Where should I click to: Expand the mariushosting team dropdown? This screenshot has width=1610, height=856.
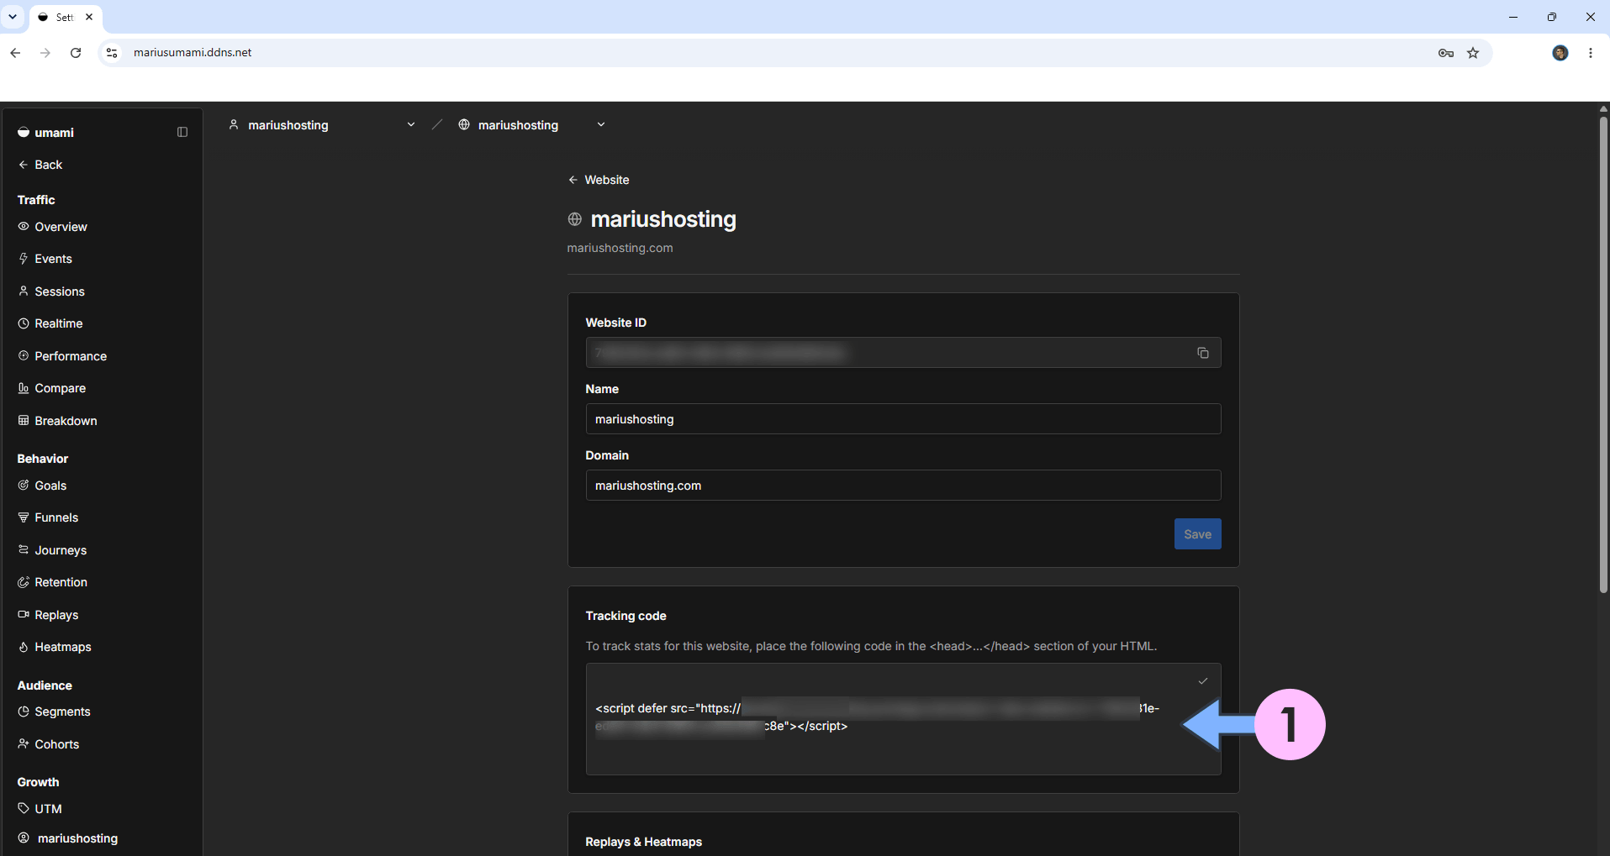[411, 125]
